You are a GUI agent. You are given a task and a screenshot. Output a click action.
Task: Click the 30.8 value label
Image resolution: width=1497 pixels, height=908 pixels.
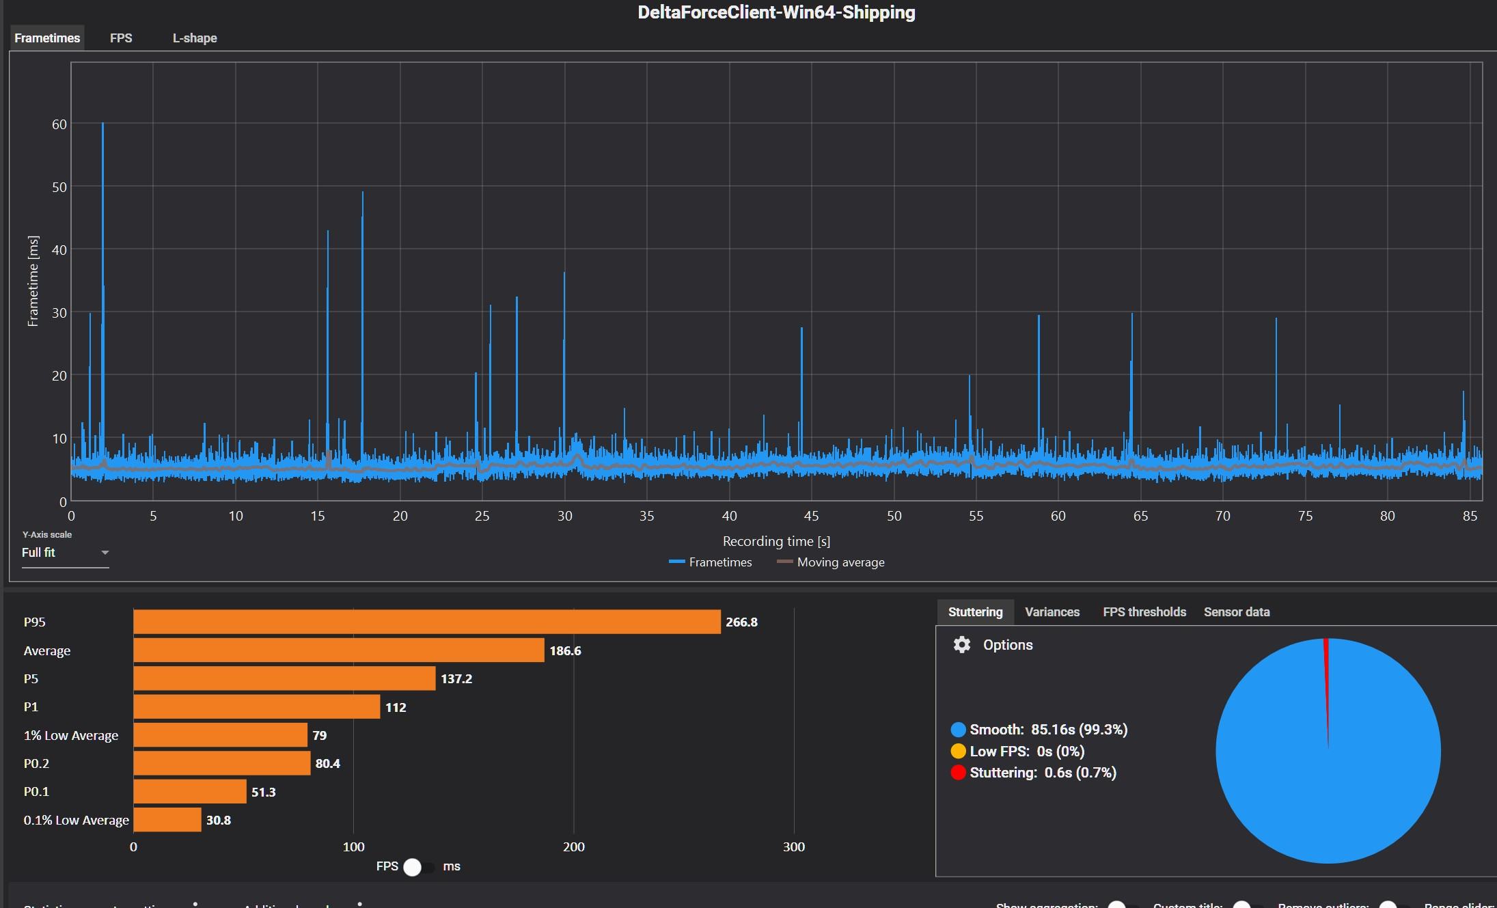[219, 821]
